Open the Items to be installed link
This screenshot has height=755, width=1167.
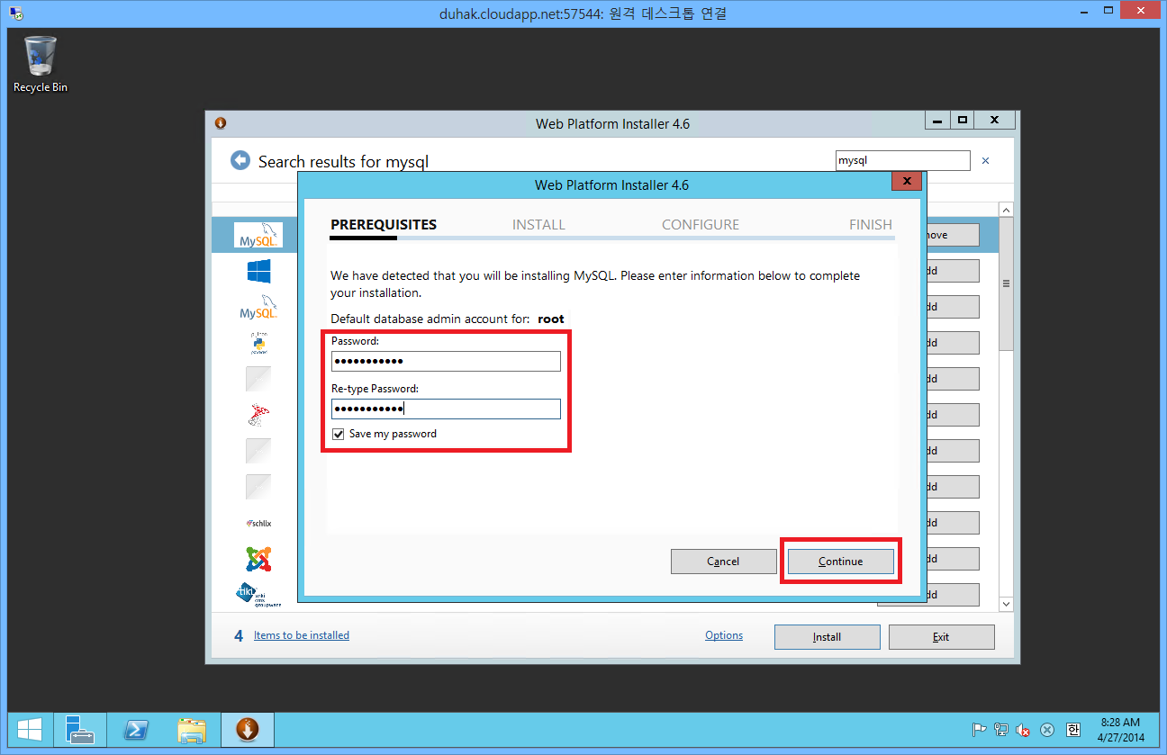pos(302,635)
